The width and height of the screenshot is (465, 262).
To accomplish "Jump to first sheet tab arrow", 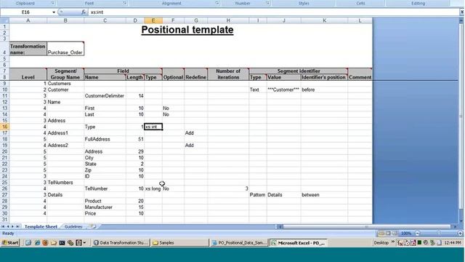I will [3, 226].
